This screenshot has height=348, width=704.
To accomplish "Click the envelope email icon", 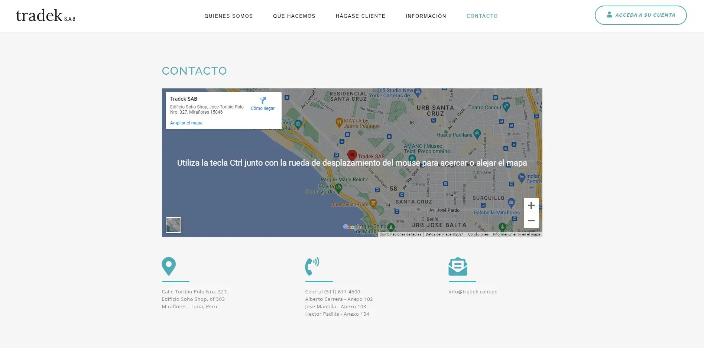I will [458, 266].
